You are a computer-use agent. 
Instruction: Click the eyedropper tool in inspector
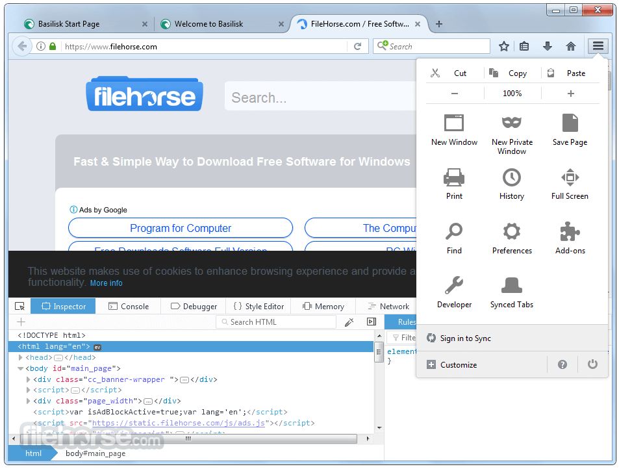pyautogui.click(x=349, y=322)
